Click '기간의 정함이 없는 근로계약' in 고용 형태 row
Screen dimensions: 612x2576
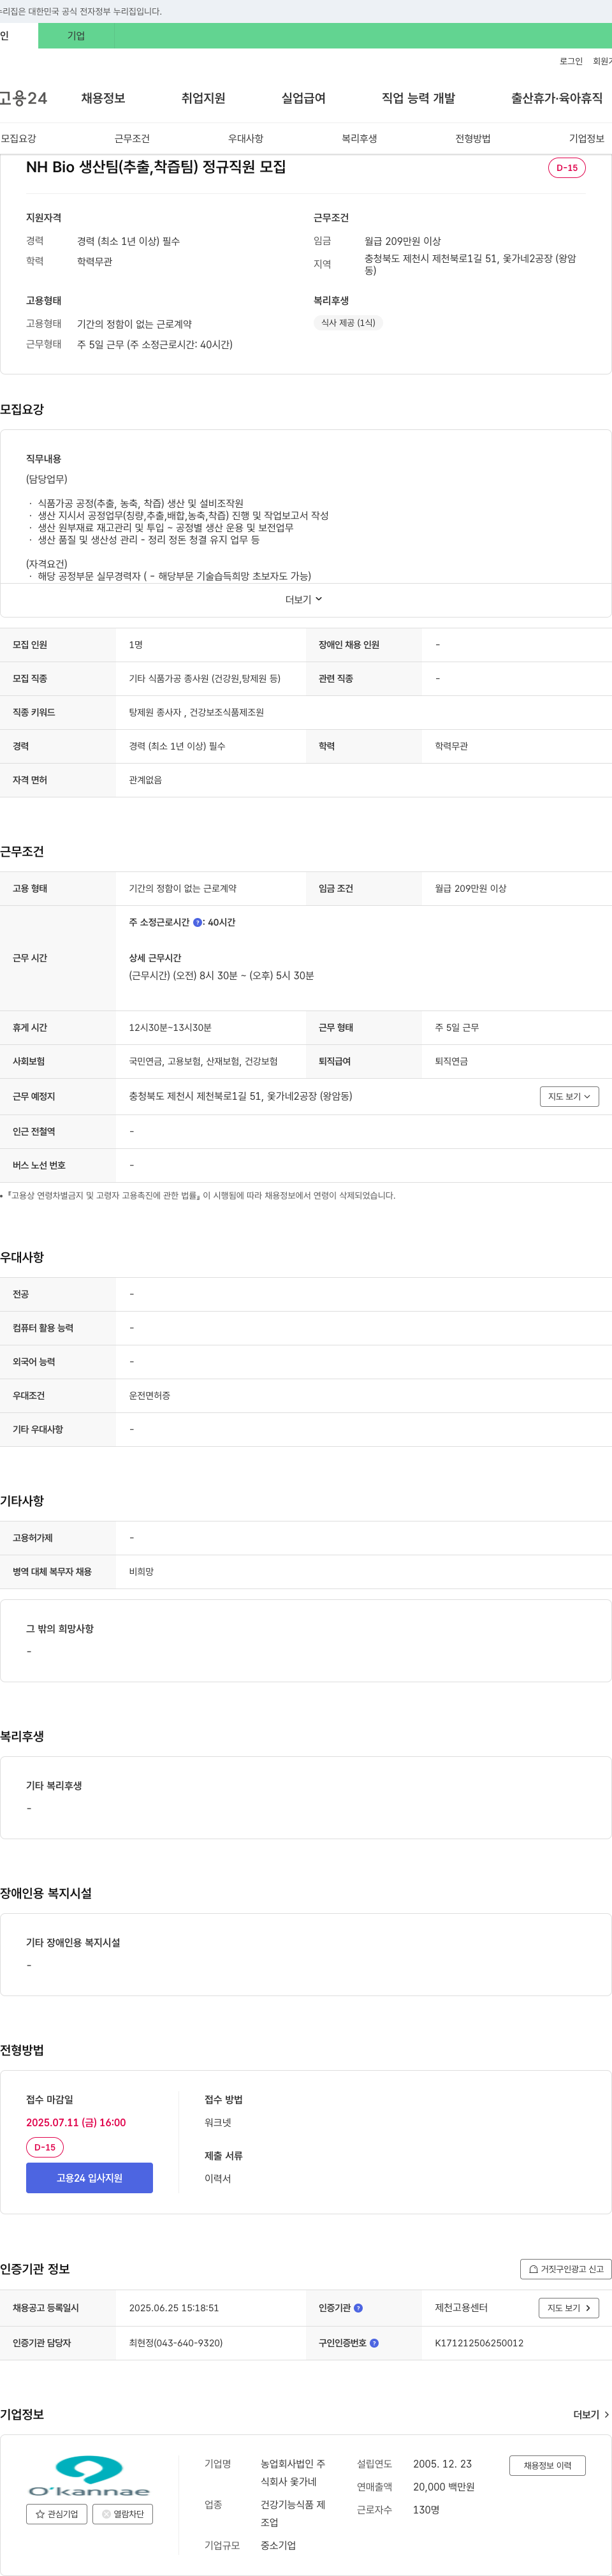[x=183, y=889]
